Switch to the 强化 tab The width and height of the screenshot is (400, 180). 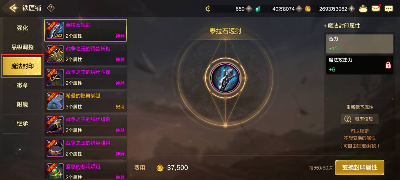[x=22, y=28]
